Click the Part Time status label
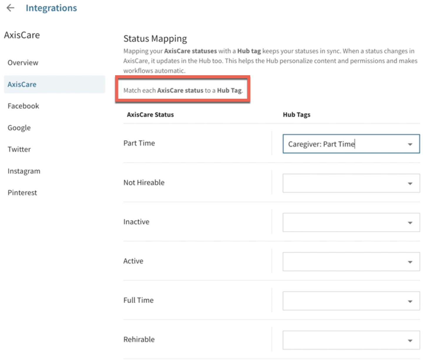 tap(139, 143)
